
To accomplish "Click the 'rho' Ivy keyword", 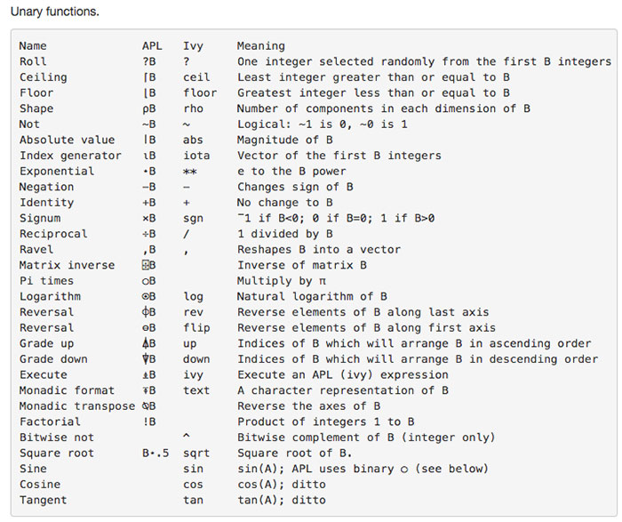I will (x=193, y=108).
